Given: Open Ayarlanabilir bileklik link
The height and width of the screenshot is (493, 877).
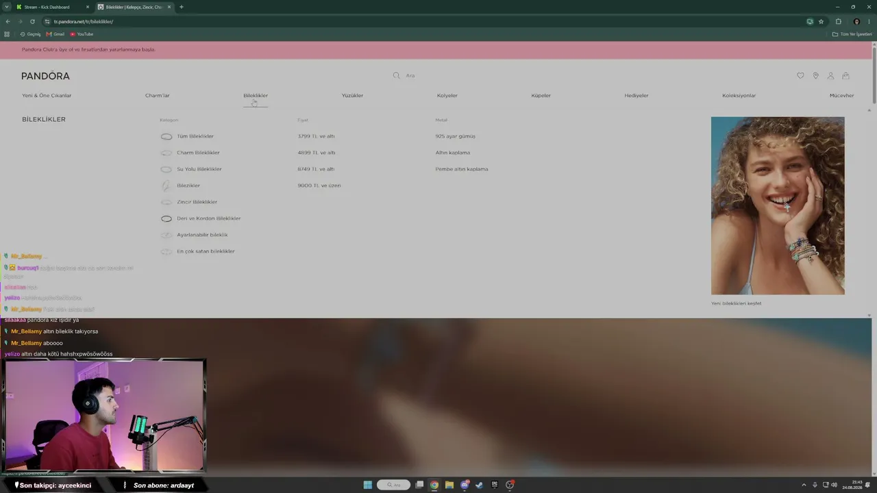Looking at the screenshot, I should [x=202, y=235].
